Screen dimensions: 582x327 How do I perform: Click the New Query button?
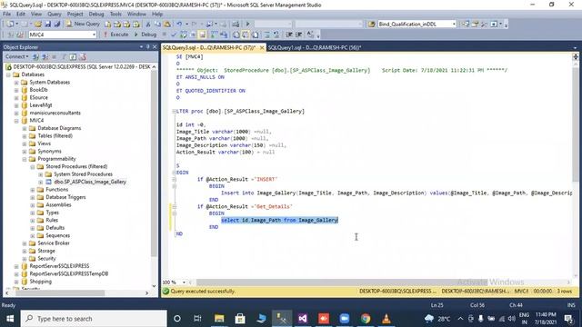(x=83, y=25)
